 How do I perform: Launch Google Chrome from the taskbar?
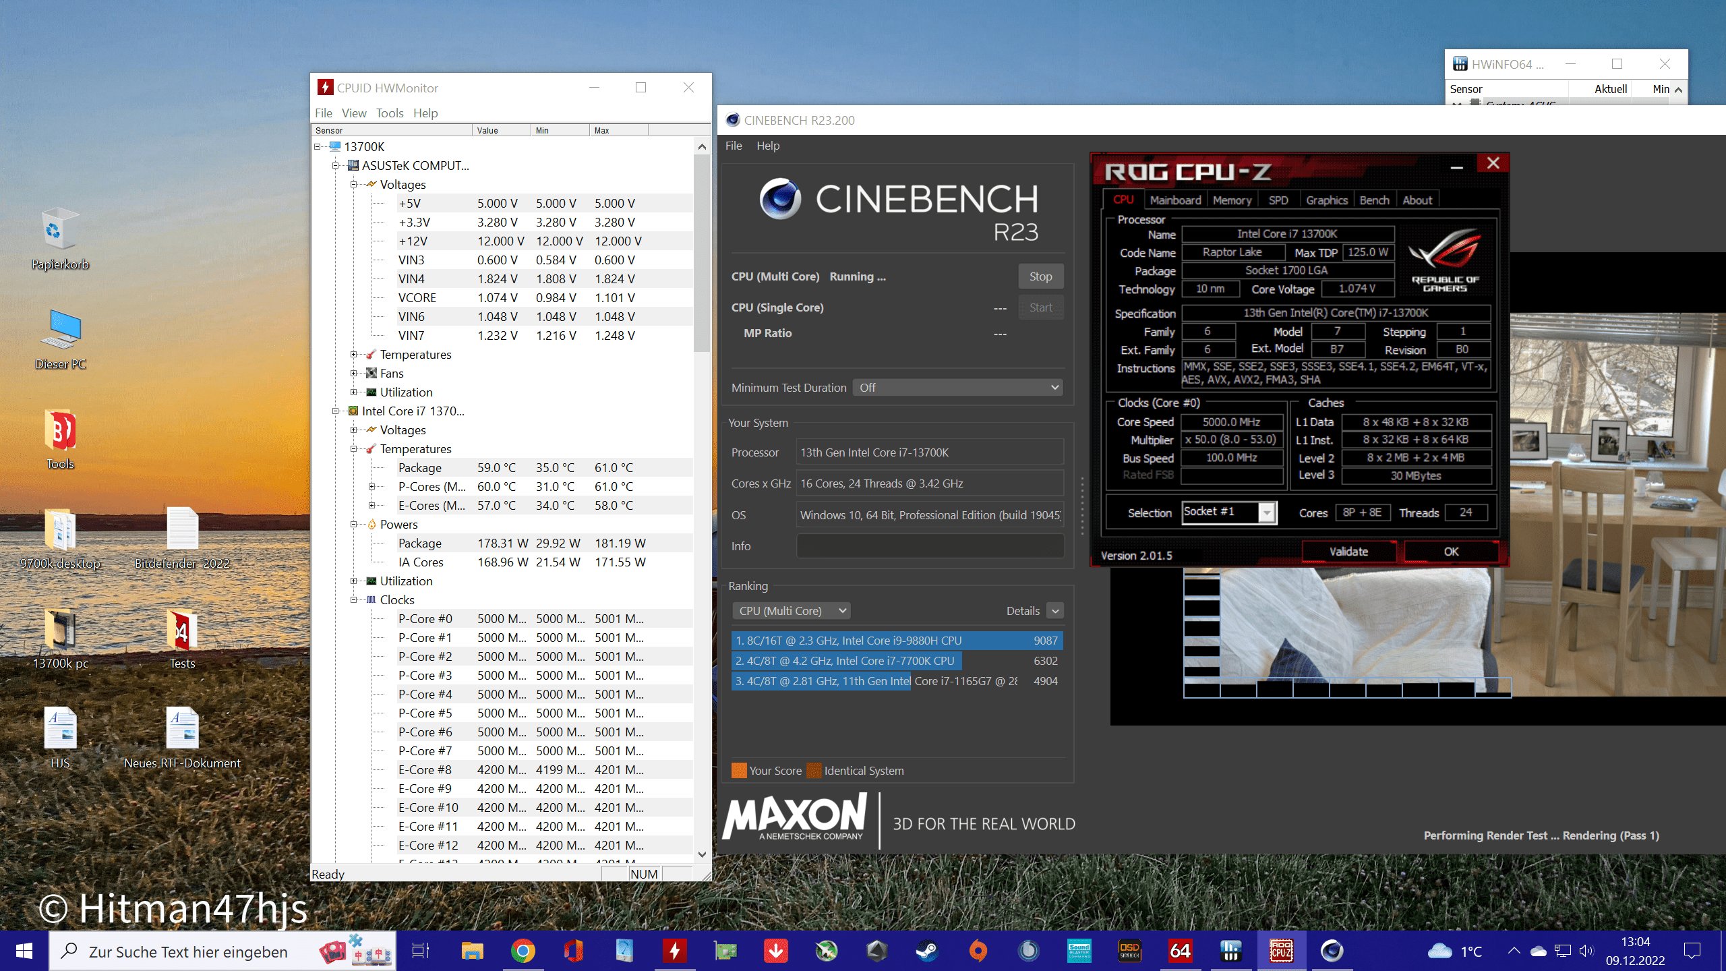point(523,951)
